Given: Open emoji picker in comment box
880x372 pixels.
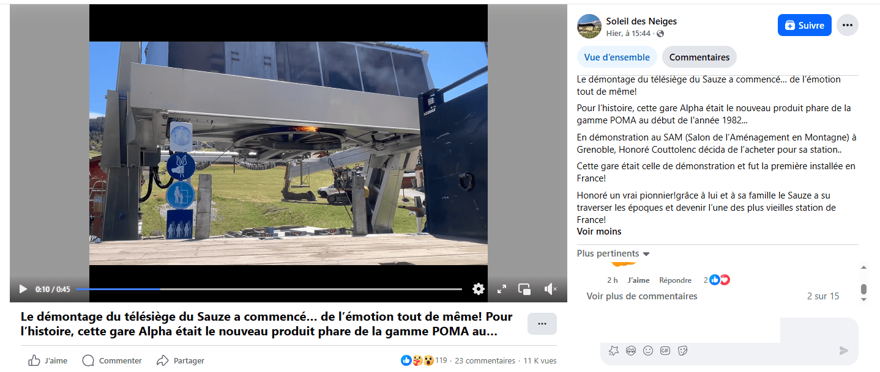Looking at the screenshot, I should [x=648, y=351].
